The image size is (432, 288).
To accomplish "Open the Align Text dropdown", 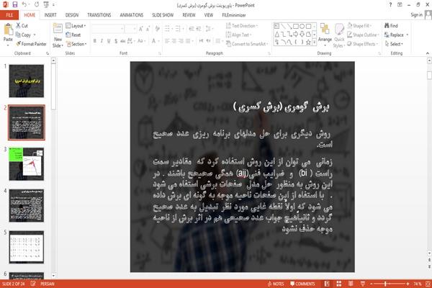I will (238, 35).
